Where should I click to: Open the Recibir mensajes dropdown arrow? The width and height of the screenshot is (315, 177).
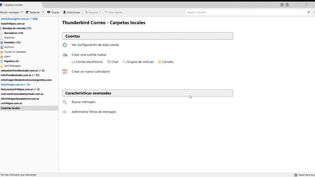22,12
